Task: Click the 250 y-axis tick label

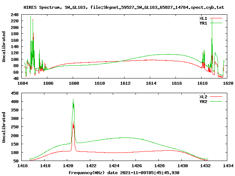Action: point(15,127)
